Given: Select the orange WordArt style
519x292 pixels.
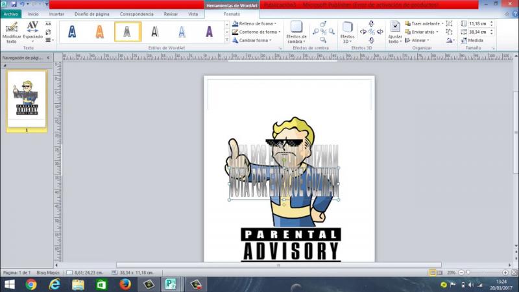Looking at the screenshot, I should pos(100,31).
